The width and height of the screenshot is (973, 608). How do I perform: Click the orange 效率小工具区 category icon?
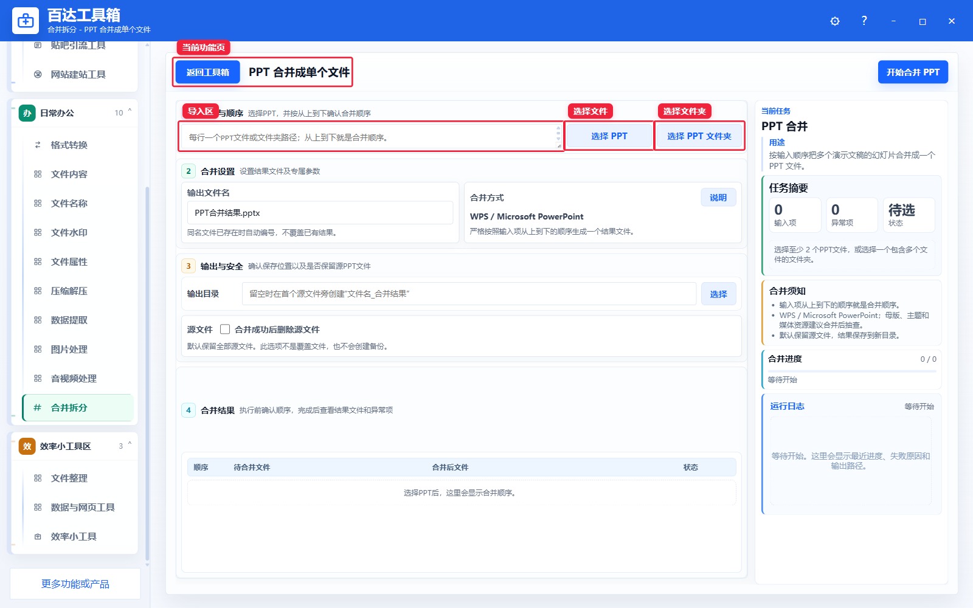pos(27,446)
